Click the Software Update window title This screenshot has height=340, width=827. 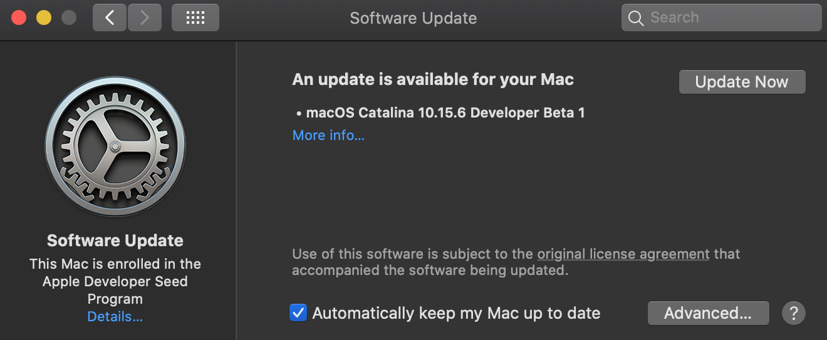[413, 17]
